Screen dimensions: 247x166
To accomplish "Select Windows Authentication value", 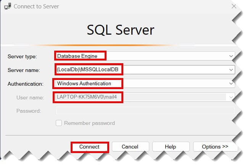I will tap(84, 83).
